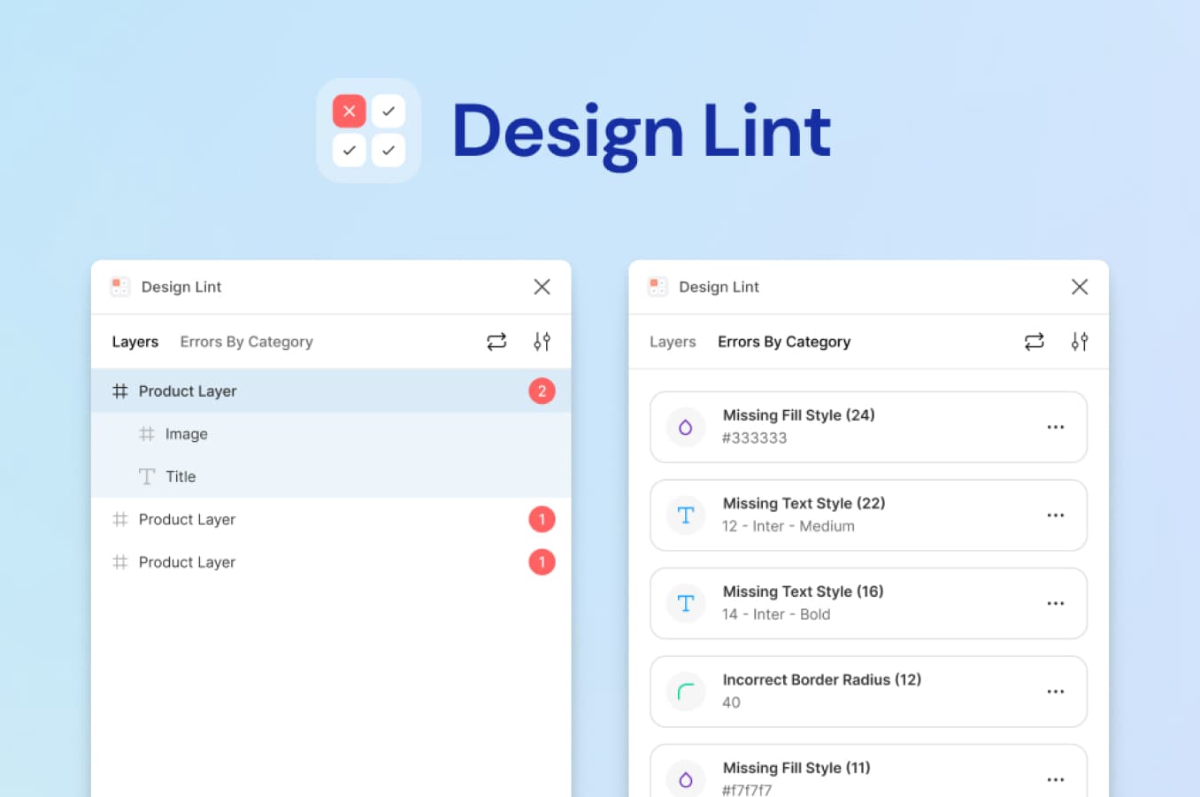The height and width of the screenshot is (797, 1200).
Task: Open the options menu for Missing Fill Style (24)
Action: 1055,427
